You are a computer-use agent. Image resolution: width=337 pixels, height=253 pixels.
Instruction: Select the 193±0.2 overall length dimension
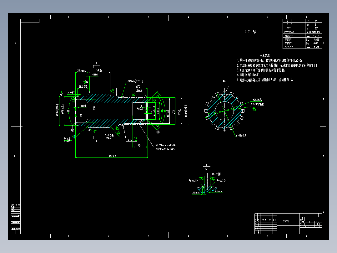tap(112, 156)
